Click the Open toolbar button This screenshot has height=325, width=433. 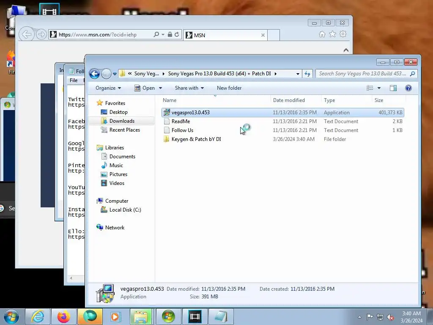point(145,88)
